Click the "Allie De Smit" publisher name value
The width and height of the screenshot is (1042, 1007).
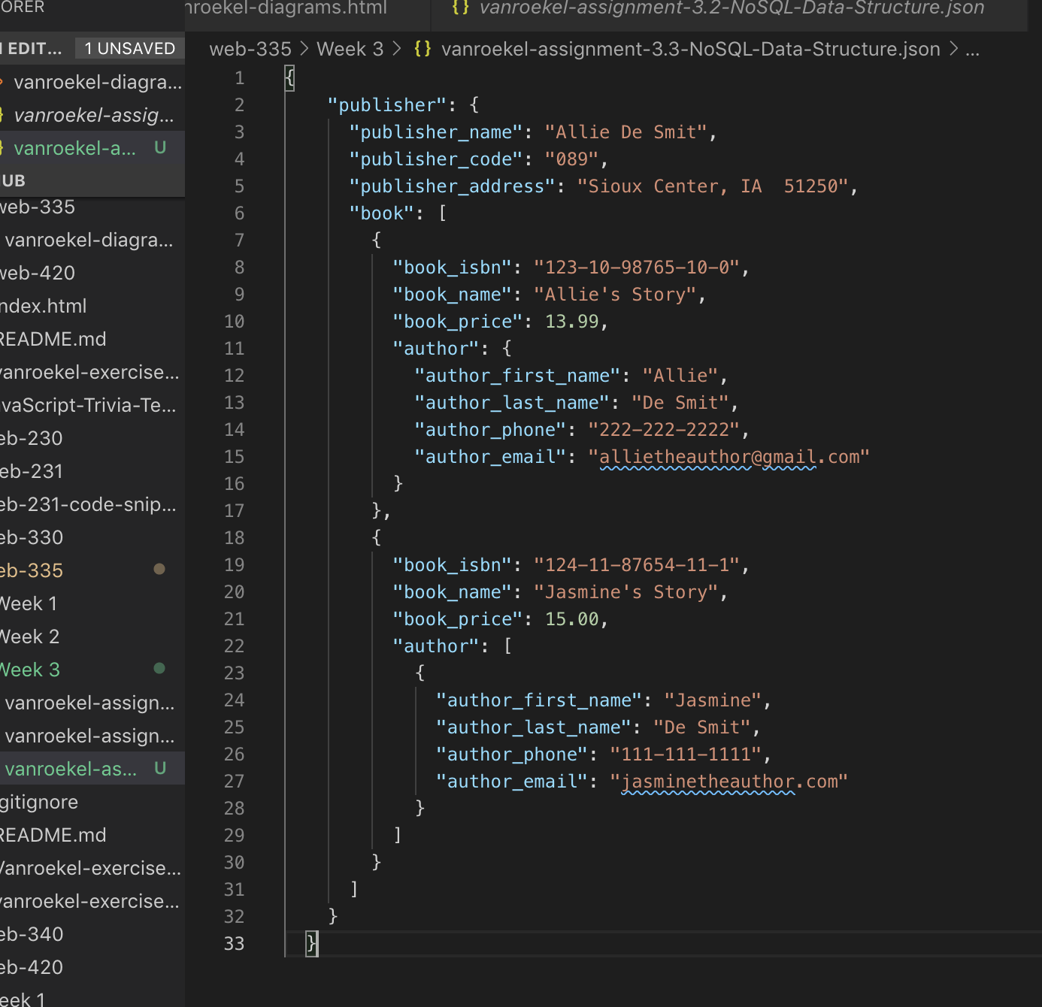[x=626, y=132]
